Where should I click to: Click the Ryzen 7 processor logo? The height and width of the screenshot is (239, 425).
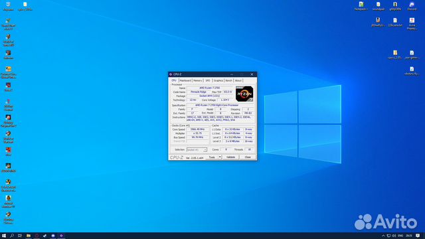(x=244, y=94)
